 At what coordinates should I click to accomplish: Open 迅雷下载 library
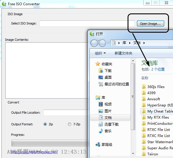point(108,124)
